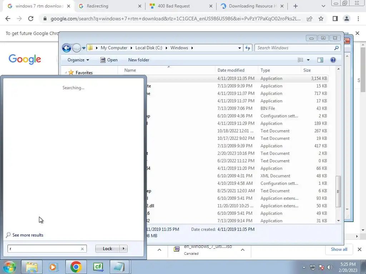This screenshot has height=274, width=366.
Task: Click Open in the Explorer toolbar
Action: coord(109,60)
